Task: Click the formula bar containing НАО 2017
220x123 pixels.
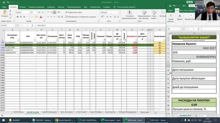Action: pos(100,25)
